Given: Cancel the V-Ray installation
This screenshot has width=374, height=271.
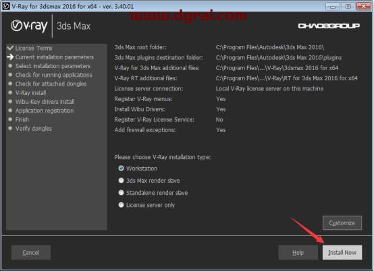Looking at the screenshot, I should tap(31, 252).
